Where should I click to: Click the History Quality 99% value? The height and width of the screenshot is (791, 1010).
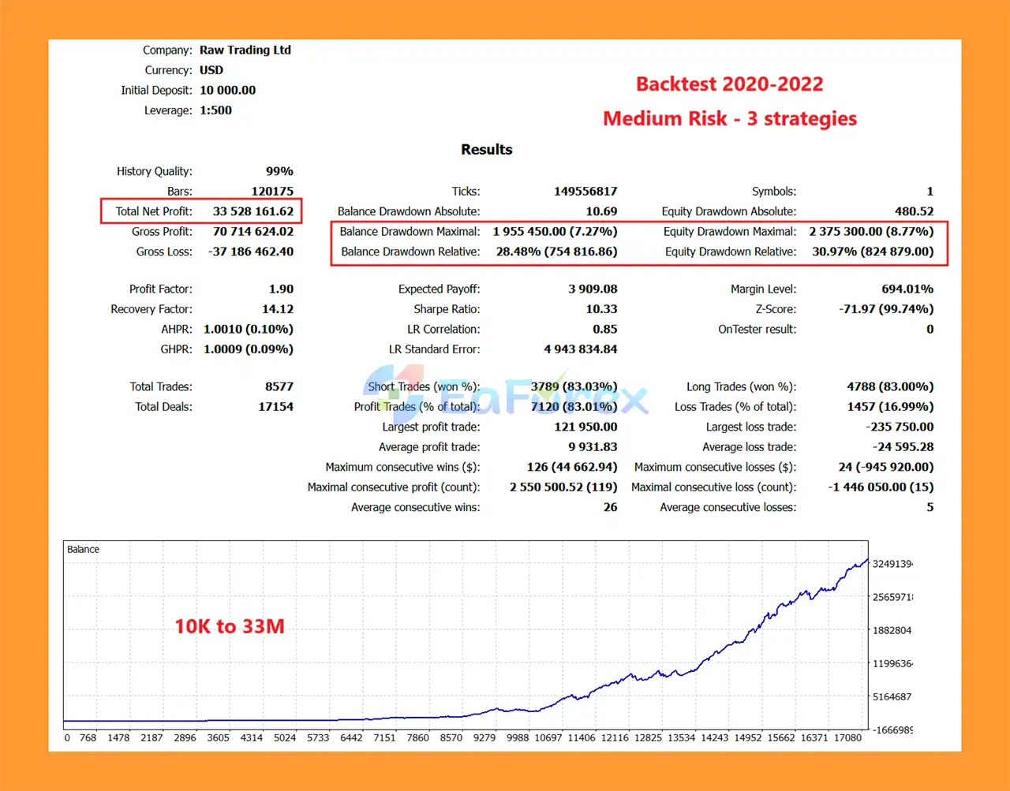pyautogui.click(x=279, y=171)
